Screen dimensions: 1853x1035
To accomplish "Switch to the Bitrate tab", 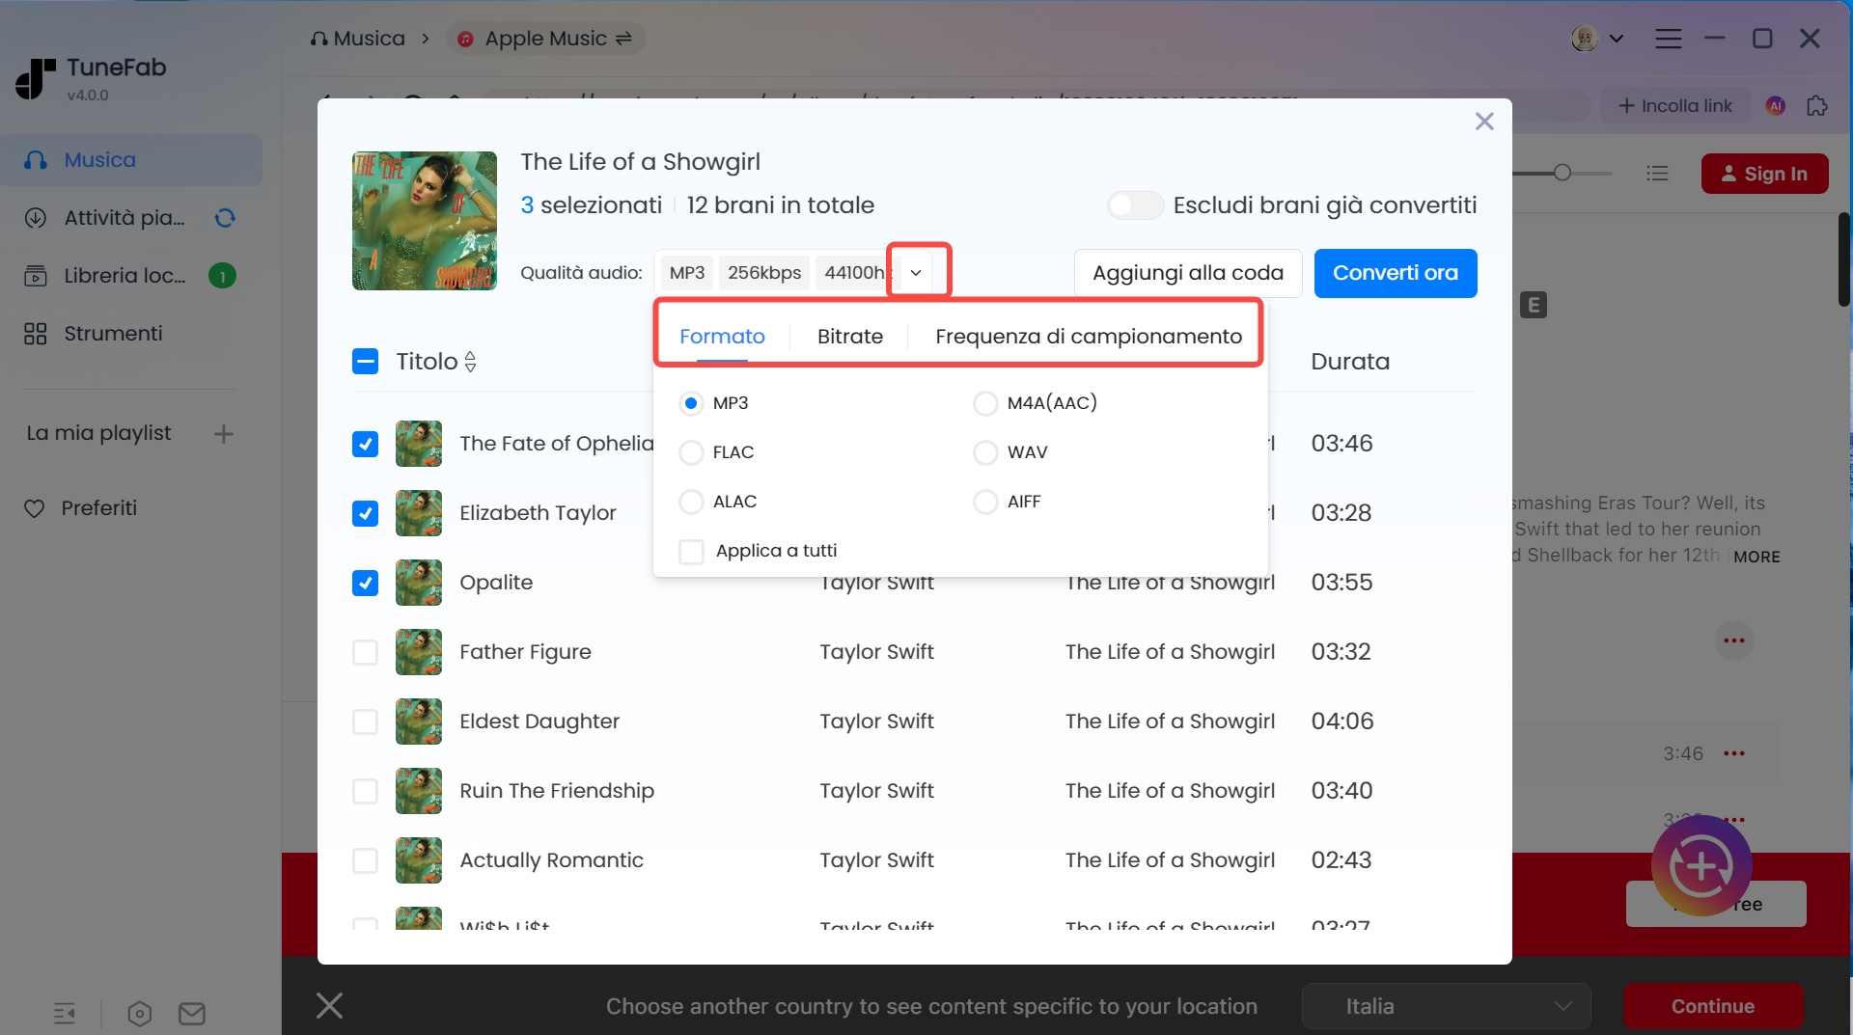I will pos(850,336).
